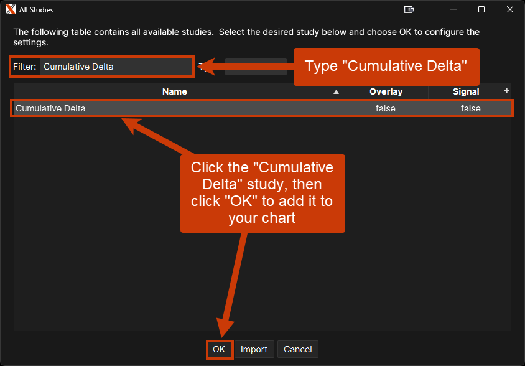
Task: Click the Signal false value for Cumulative Delta
Action: coord(470,108)
